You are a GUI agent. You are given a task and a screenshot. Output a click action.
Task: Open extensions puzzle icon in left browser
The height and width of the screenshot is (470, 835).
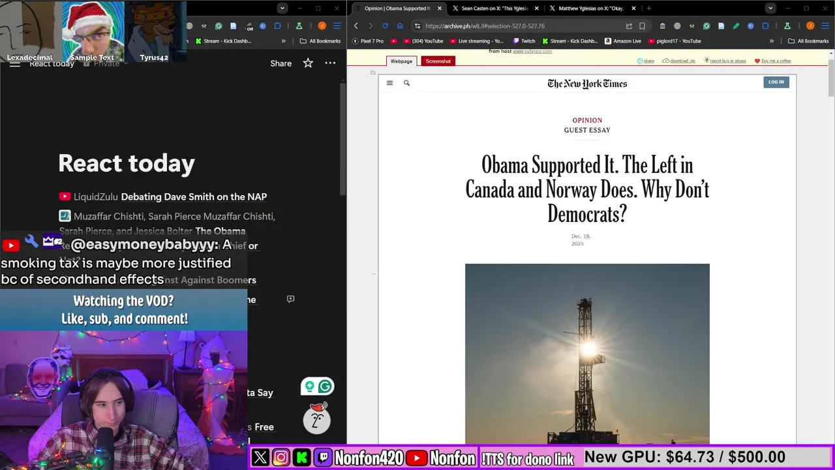point(277,26)
